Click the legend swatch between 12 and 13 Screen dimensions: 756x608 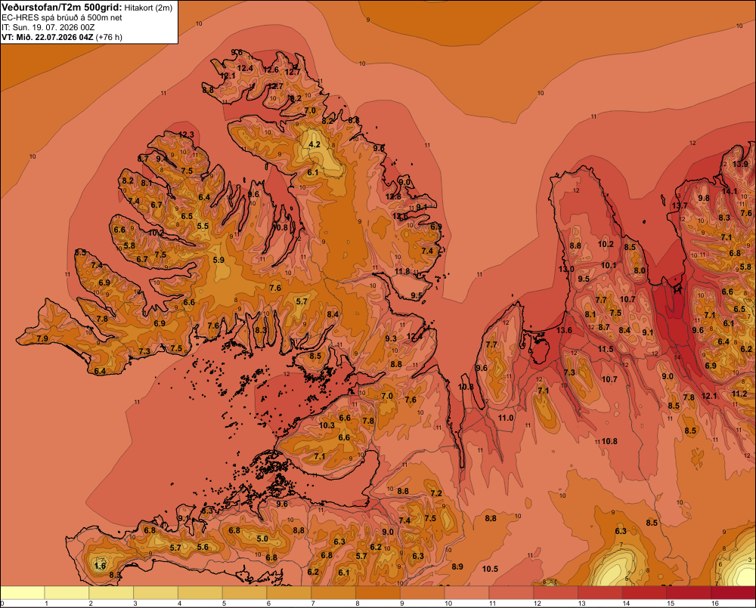coord(556,593)
